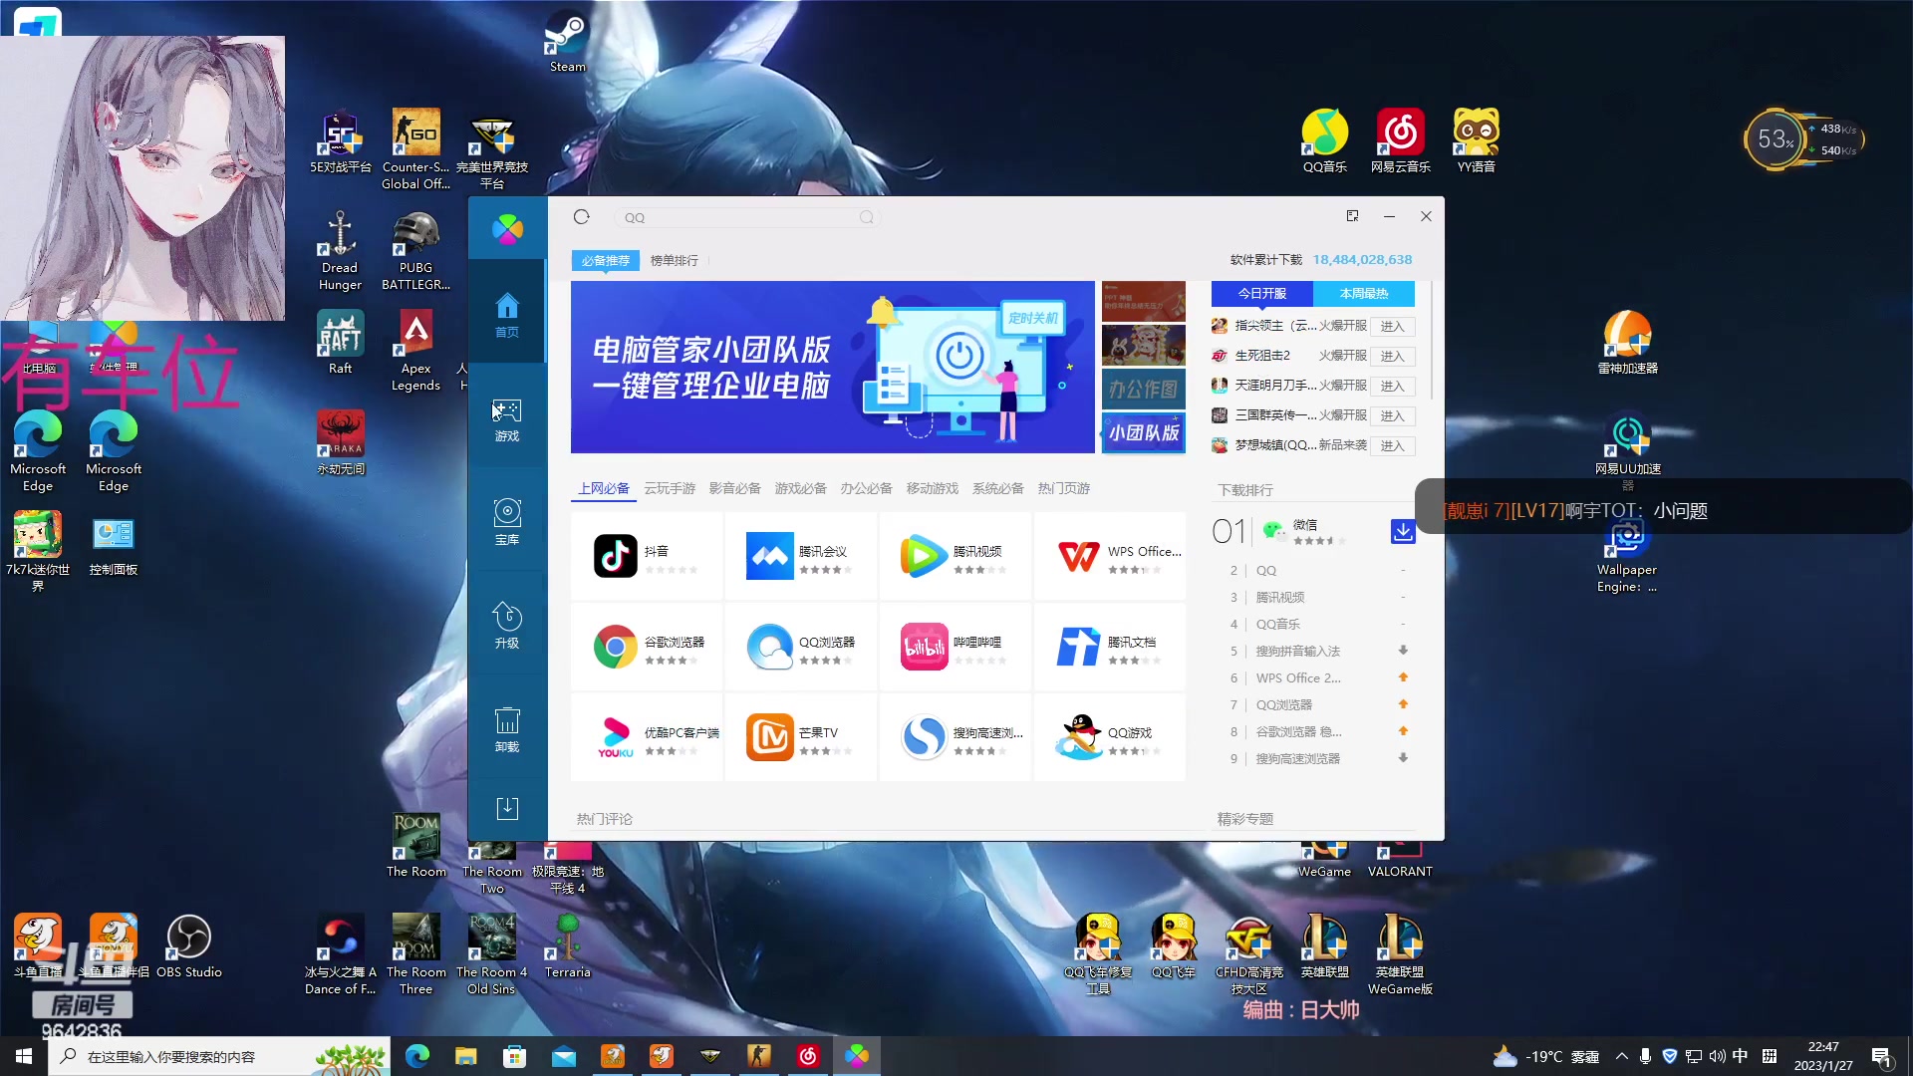Select the 办公必备 category tab
Screen dimensions: 1913x1076
tap(866, 488)
